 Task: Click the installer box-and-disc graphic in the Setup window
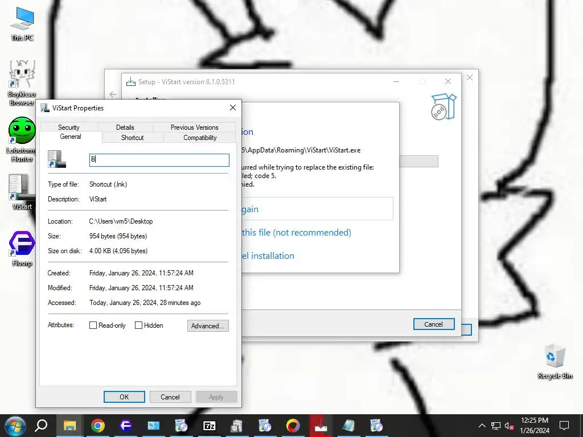tap(443, 107)
